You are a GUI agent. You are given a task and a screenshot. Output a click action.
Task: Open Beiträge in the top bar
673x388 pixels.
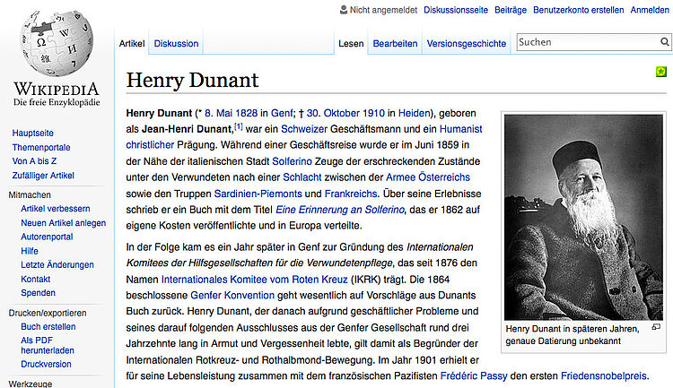[511, 10]
